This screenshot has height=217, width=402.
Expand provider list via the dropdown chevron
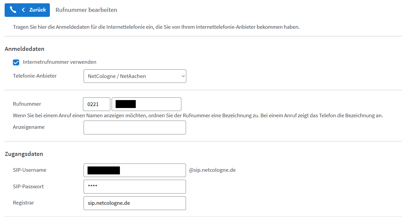coord(182,76)
